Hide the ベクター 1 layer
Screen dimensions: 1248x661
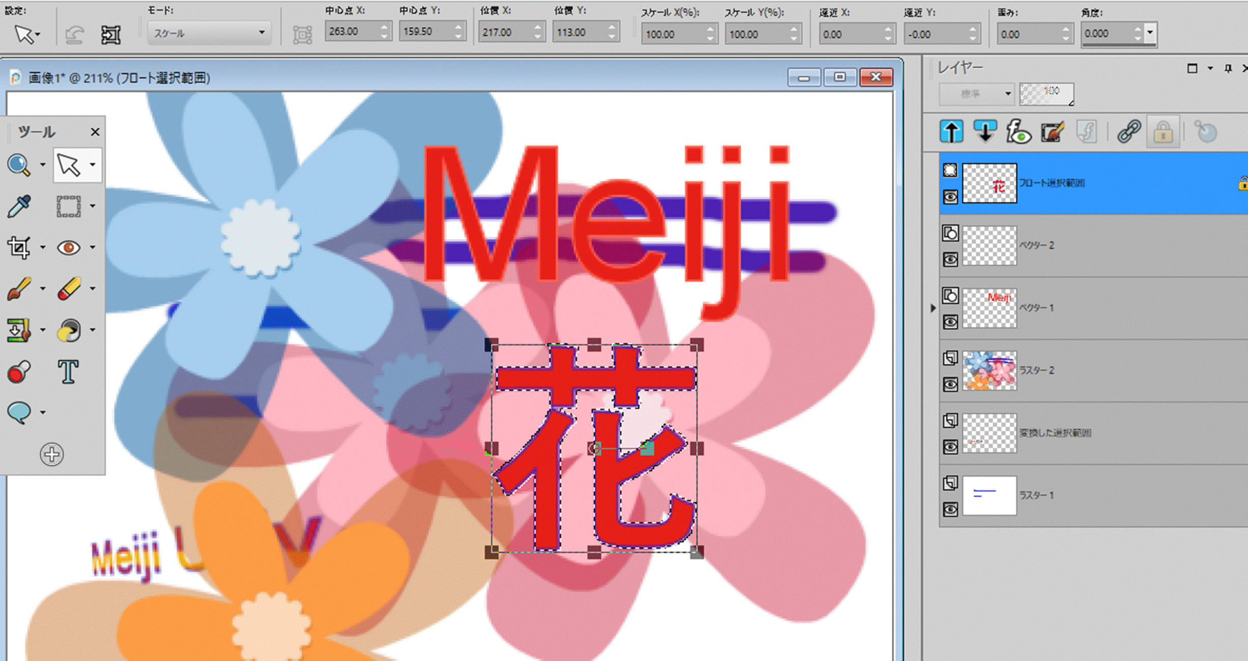point(950,322)
